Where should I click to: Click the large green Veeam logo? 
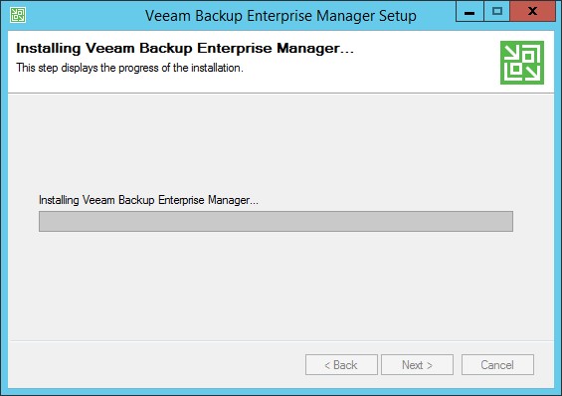click(522, 63)
